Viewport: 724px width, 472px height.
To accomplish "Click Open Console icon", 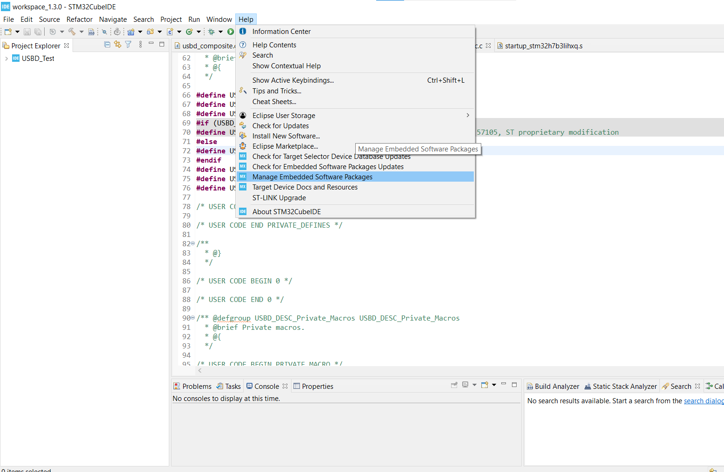I will [485, 385].
